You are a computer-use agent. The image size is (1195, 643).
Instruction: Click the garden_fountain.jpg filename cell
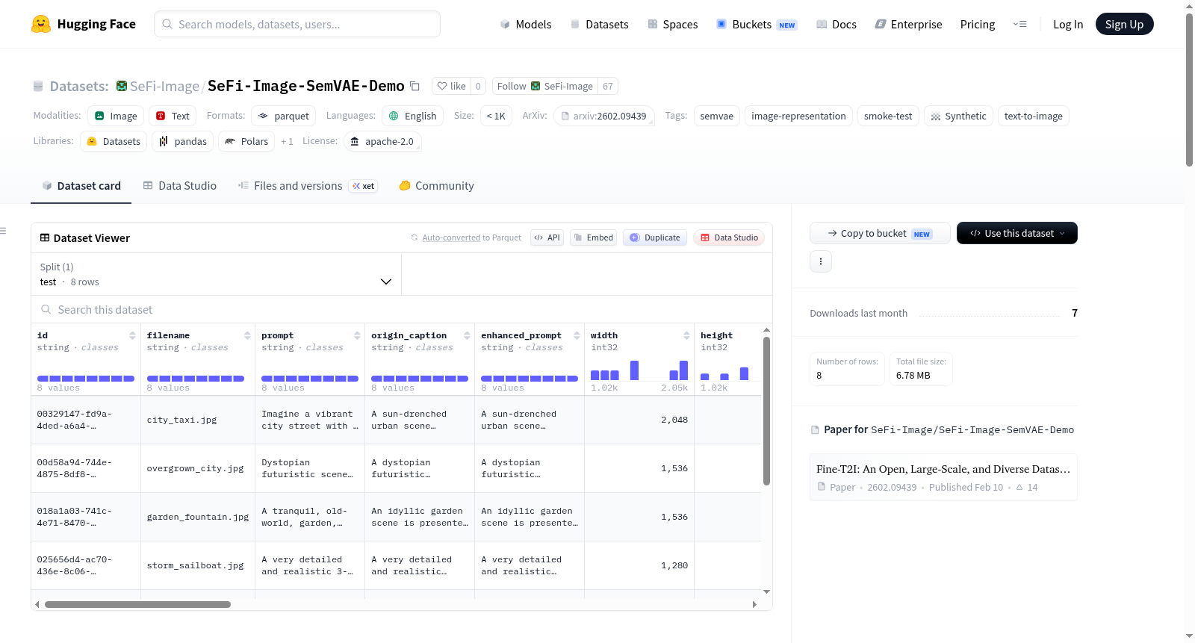[198, 517]
